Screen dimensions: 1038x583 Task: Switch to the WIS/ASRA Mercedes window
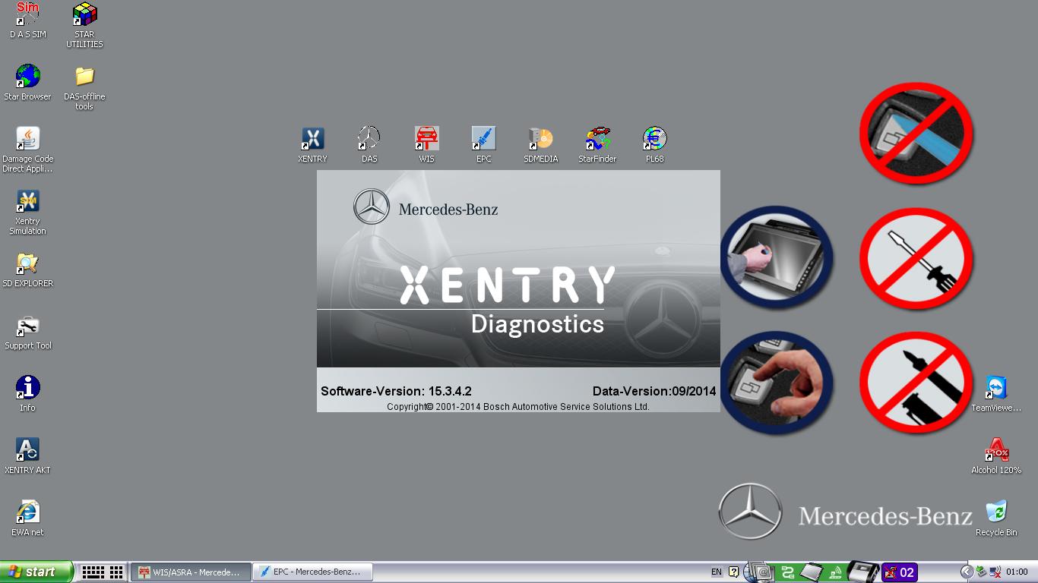pos(190,572)
